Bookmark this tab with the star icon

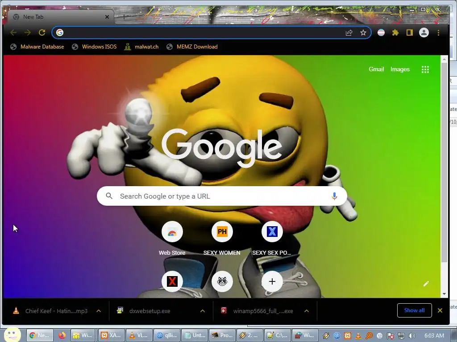tap(363, 33)
